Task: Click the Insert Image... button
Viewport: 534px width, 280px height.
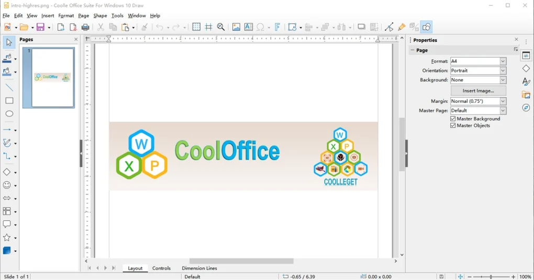Action: [478, 91]
